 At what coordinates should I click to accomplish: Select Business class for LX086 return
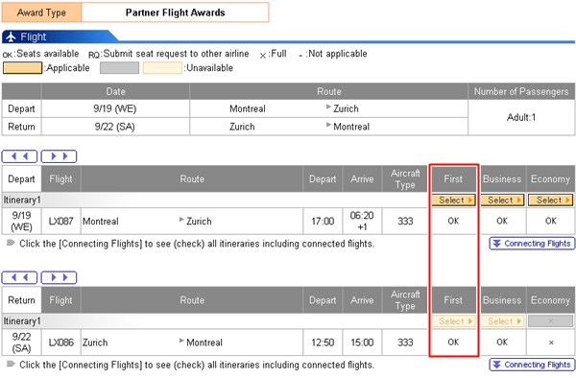(x=502, y=321)
